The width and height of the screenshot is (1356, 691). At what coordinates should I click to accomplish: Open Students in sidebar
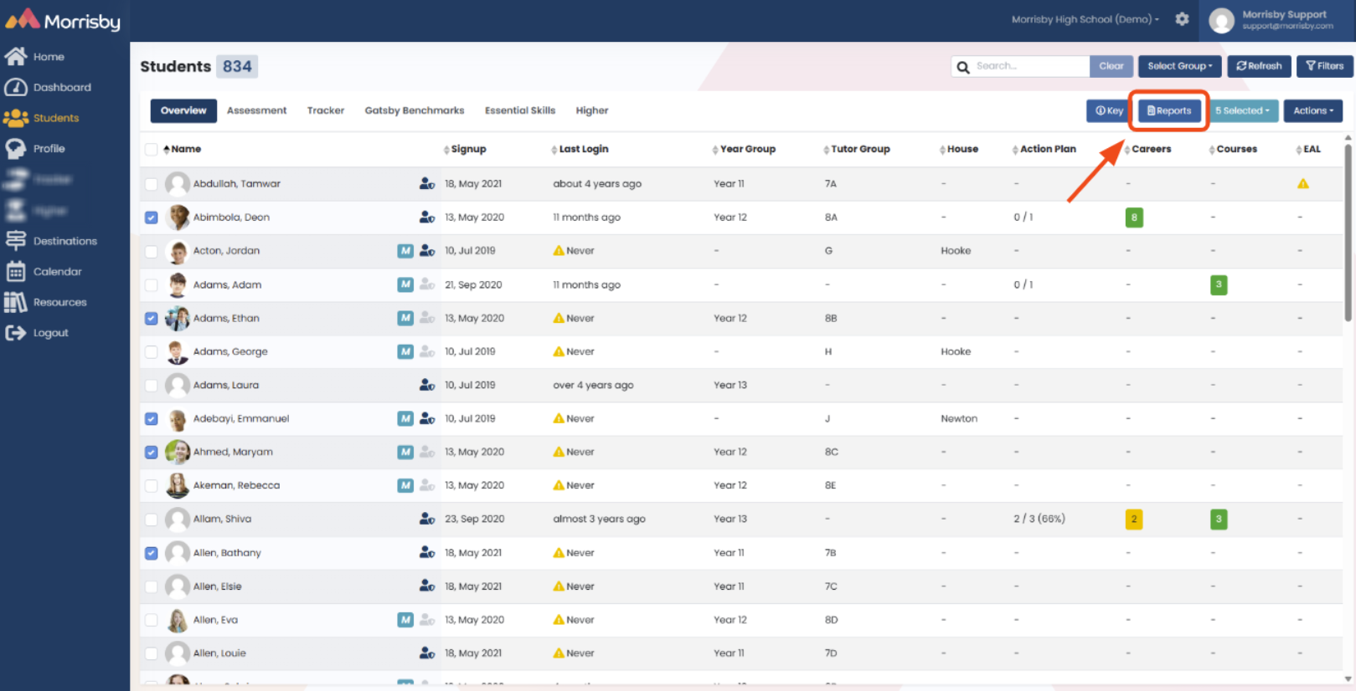[x=42, y=118]
